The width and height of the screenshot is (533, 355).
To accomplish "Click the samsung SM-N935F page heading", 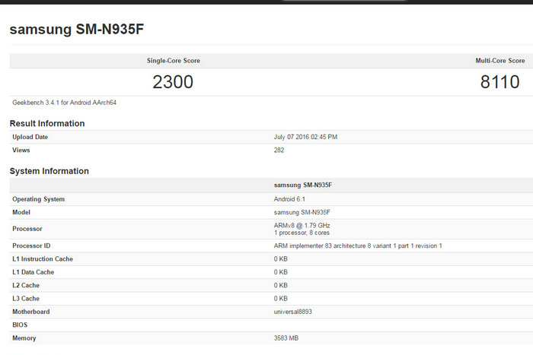I will pyautogui.click(x=77, y=29).
